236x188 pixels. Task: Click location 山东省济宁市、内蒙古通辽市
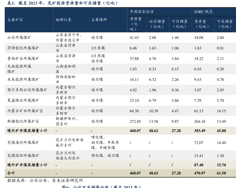coord(69,37)
